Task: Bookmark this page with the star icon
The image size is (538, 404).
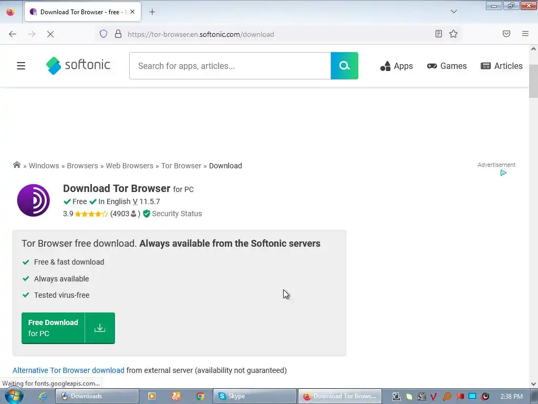Action: click(453, 34)
